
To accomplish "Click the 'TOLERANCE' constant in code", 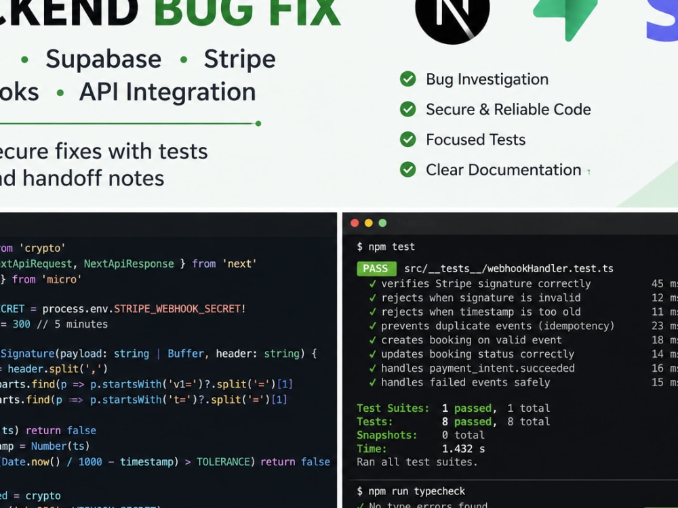I will coord(224,462).
